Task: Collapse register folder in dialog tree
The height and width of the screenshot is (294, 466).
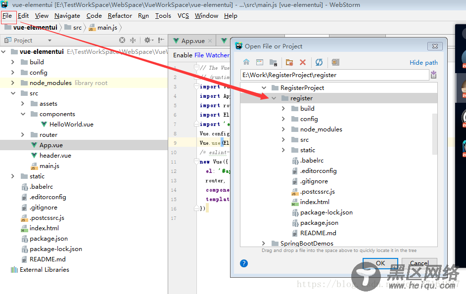Action: (274, 98)
